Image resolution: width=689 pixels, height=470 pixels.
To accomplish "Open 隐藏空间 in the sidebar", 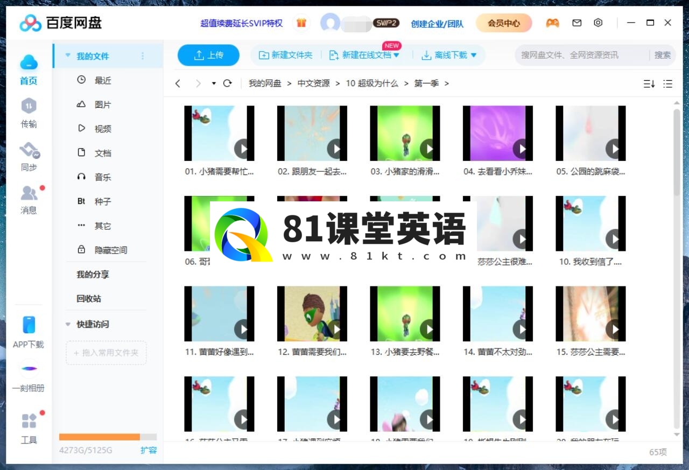I will point(110,250).
